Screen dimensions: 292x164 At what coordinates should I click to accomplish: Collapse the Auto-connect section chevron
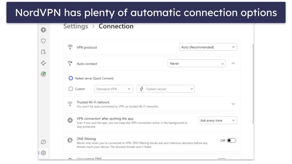(233, 63)
